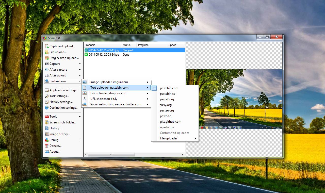Open the Clipboard upload... button
Screen dimensions: 325x193
click(63, 46)
